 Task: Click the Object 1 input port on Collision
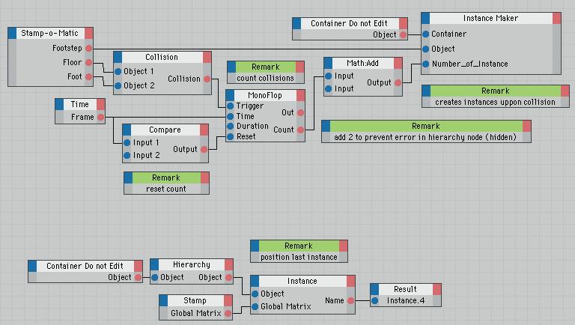118,71
